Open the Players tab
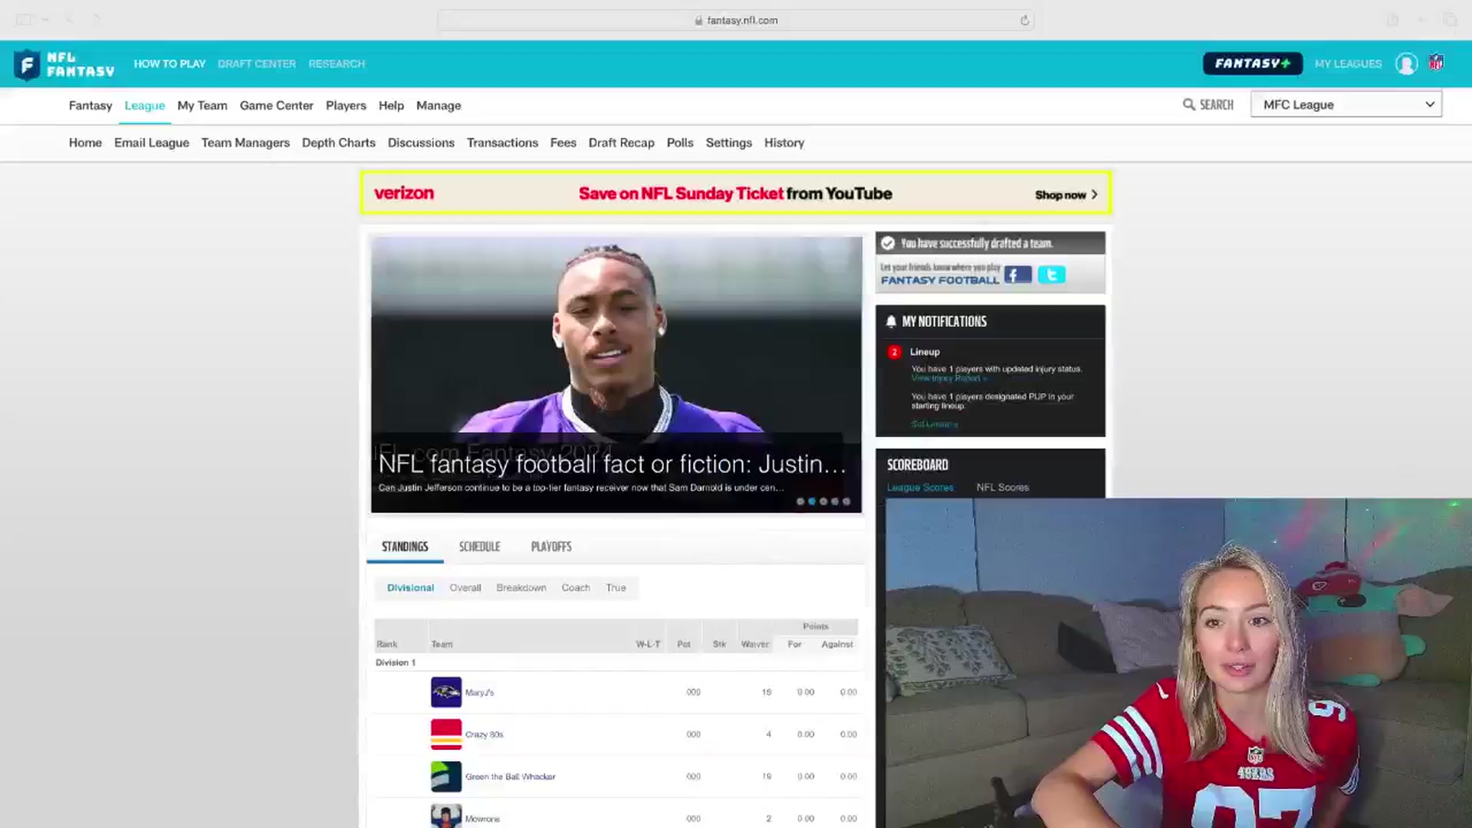This screenshot has height=828, width=1472. [x=346, y=106]
